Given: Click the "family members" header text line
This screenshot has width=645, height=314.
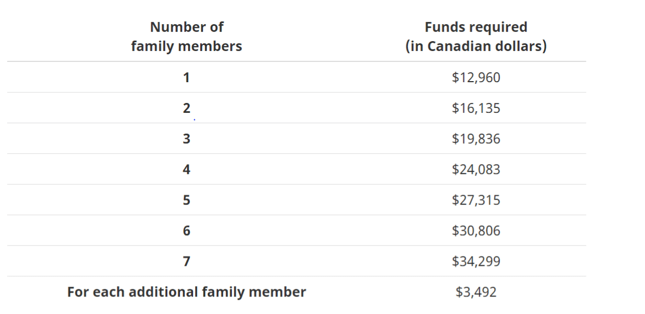Looking at the screenshot, I should 186,45.
